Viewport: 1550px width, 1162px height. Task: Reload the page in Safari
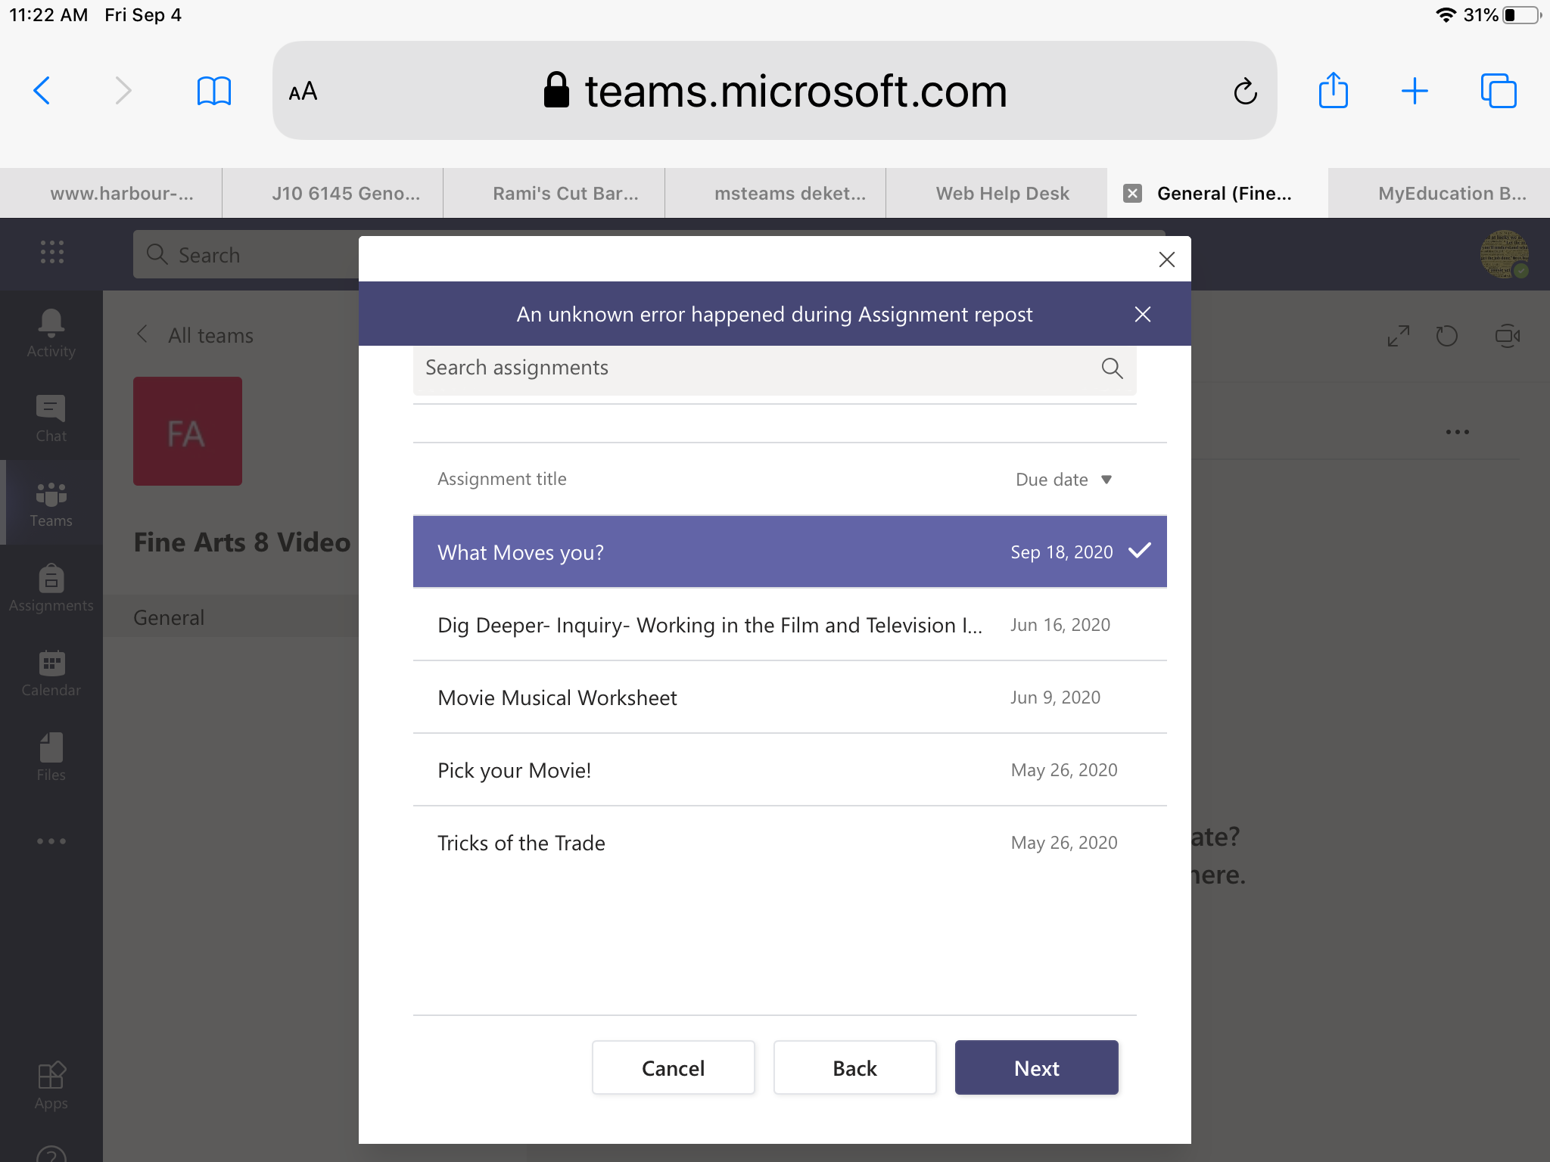click(1245, 92)
